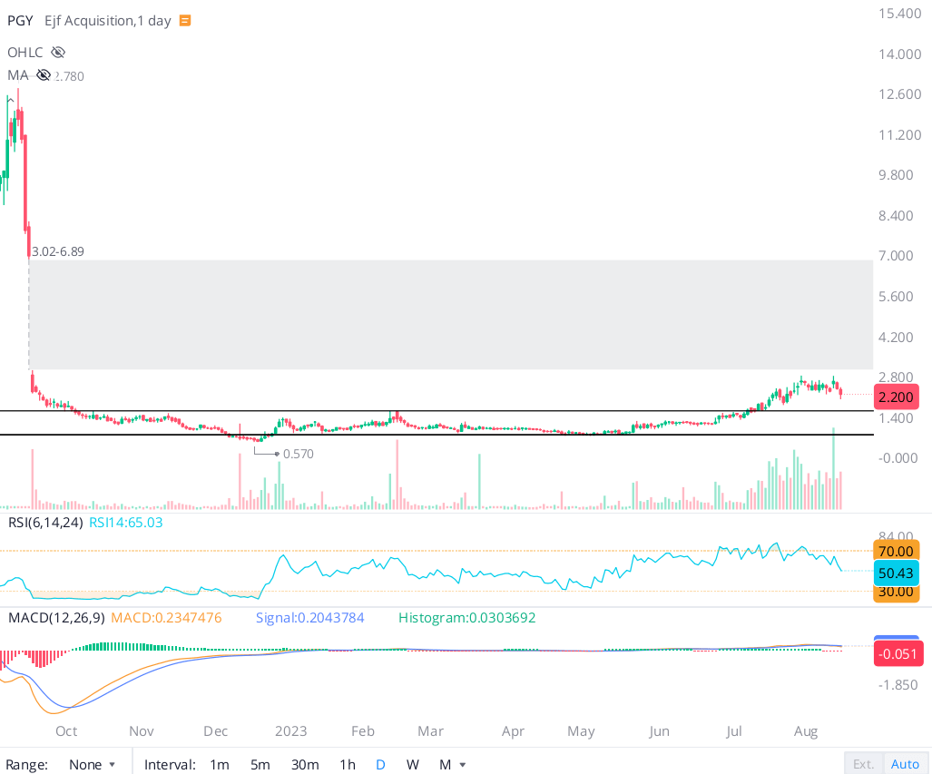Viewport: 932px width, 774px height.
Task: Open the MACD(12,26,9) indicator settings
Action: click(x=55, y=617)
